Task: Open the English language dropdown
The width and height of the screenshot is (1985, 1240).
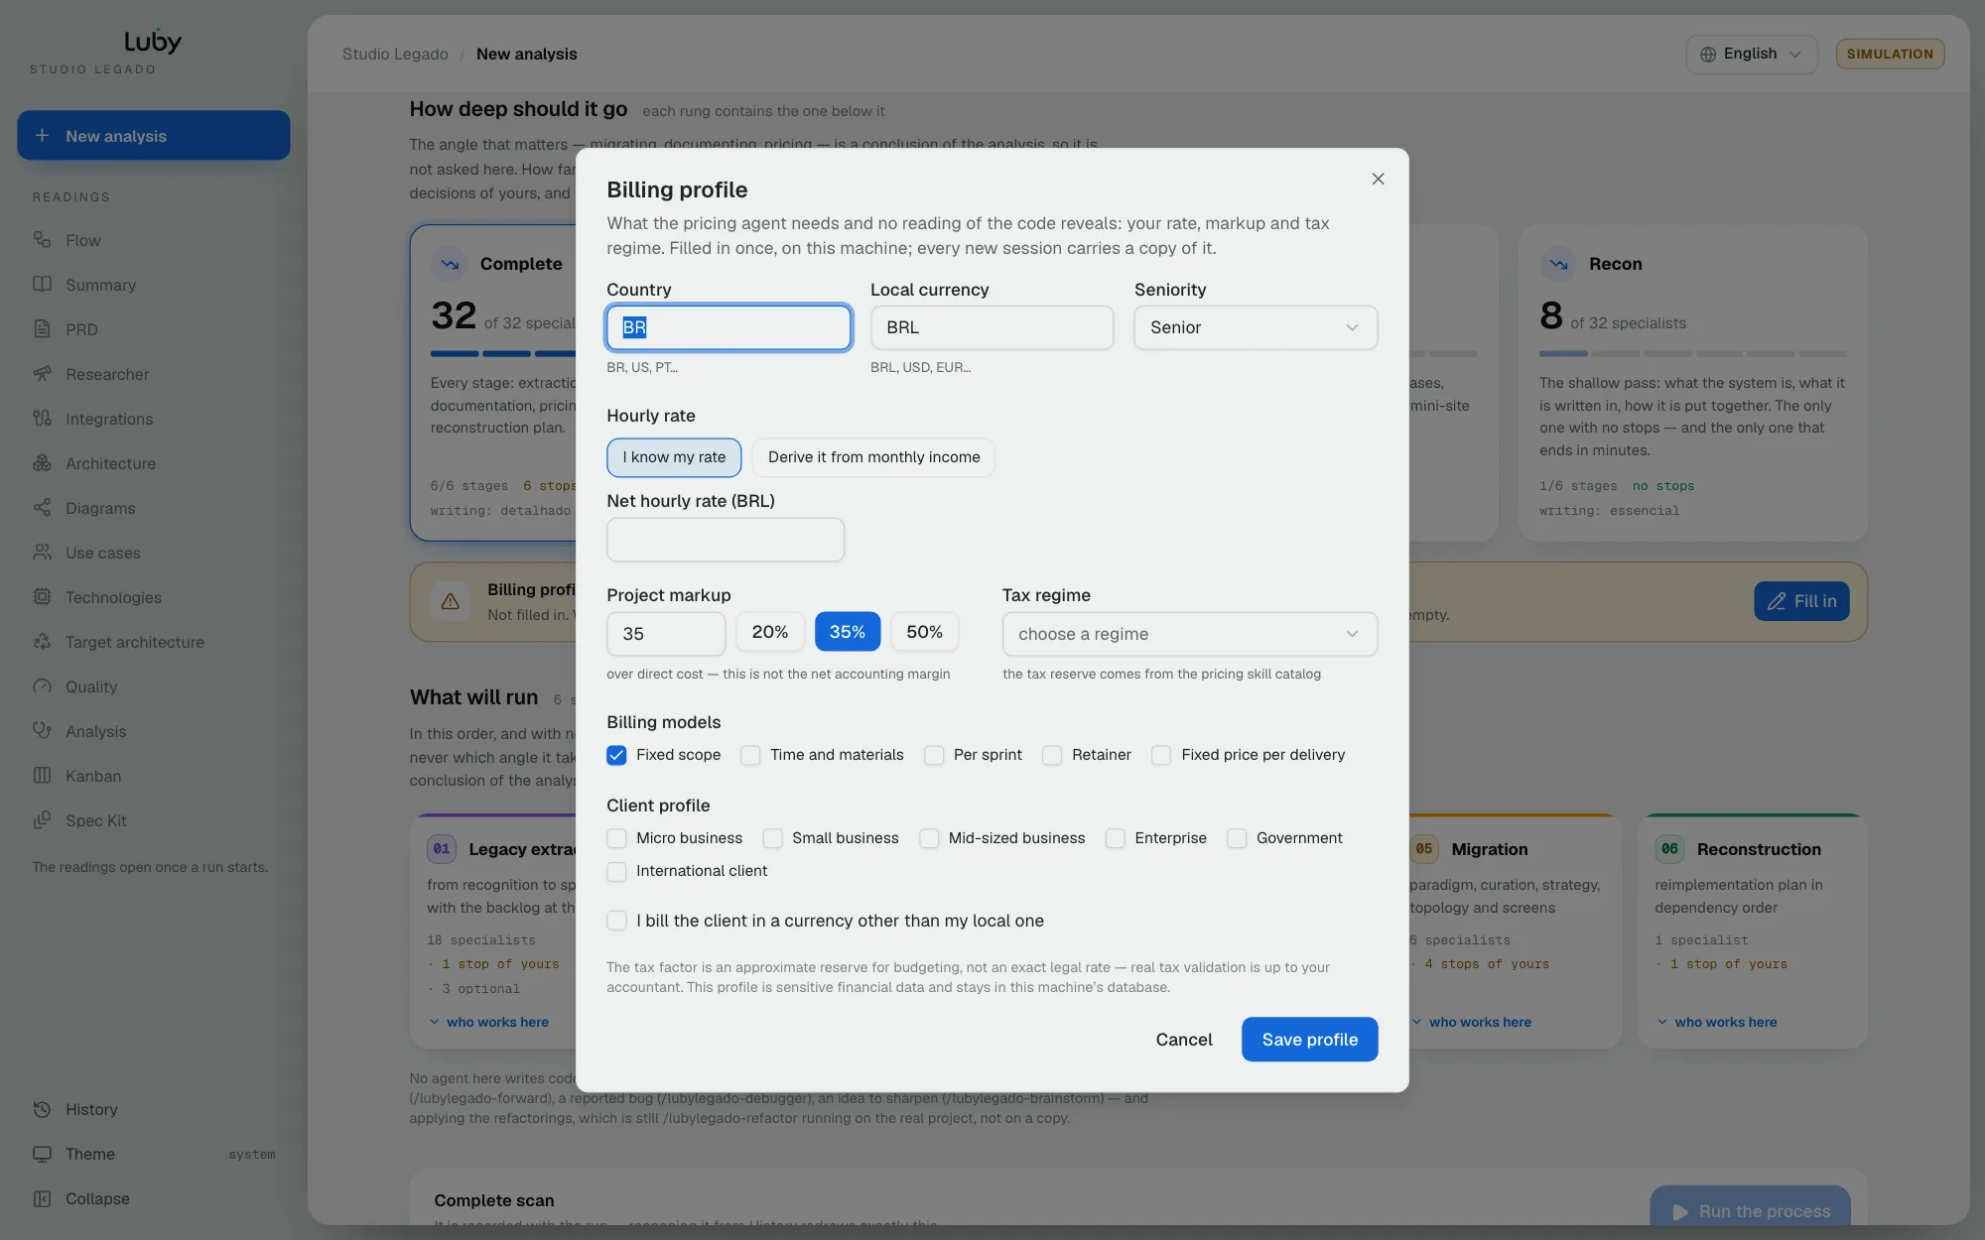Action: 1752,55
